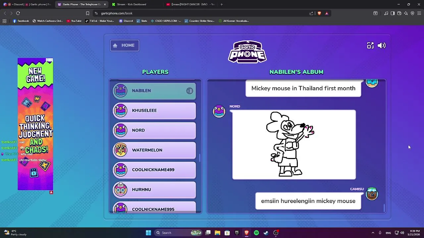Open the browser main menu

419,13
